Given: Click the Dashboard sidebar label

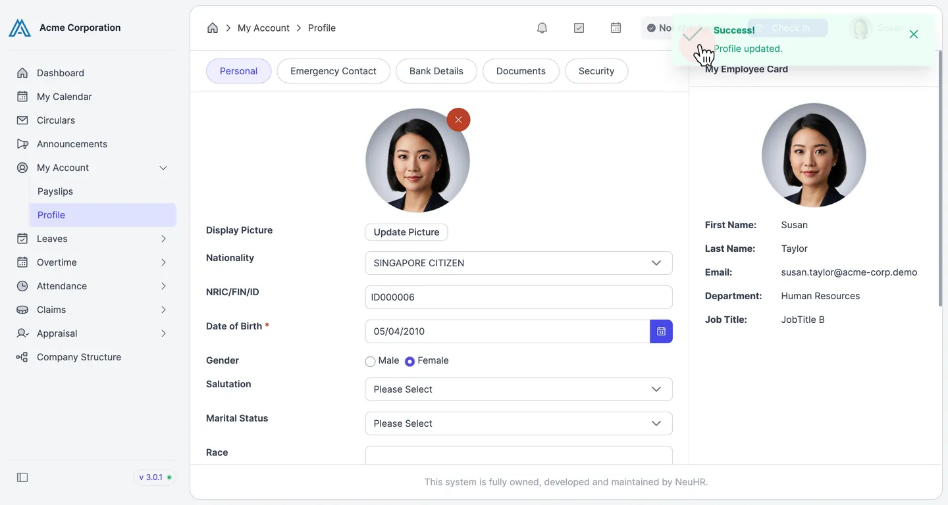Looking at the screenshot, I should click(x=61, y=73).
